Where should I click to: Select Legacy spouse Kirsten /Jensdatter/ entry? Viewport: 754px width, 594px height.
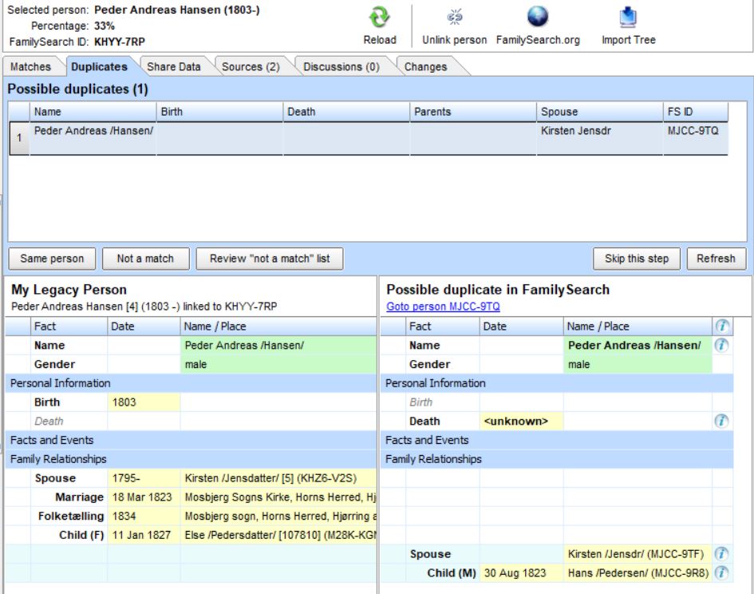pos(278,478)
